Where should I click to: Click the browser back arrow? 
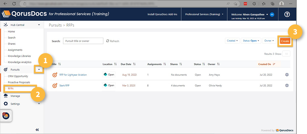(x=5, y=4)
